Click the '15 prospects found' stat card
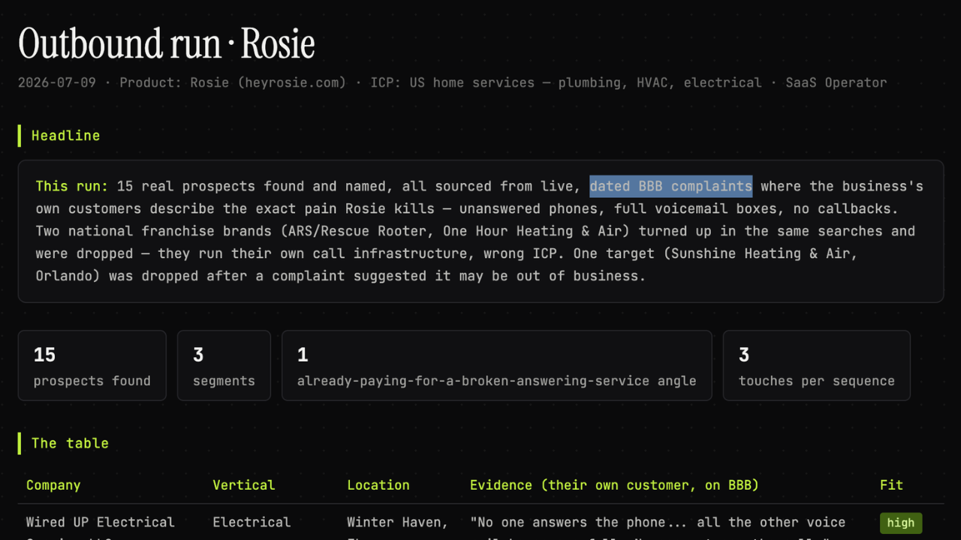Screen dimensions: 961x540 (92, 365)
